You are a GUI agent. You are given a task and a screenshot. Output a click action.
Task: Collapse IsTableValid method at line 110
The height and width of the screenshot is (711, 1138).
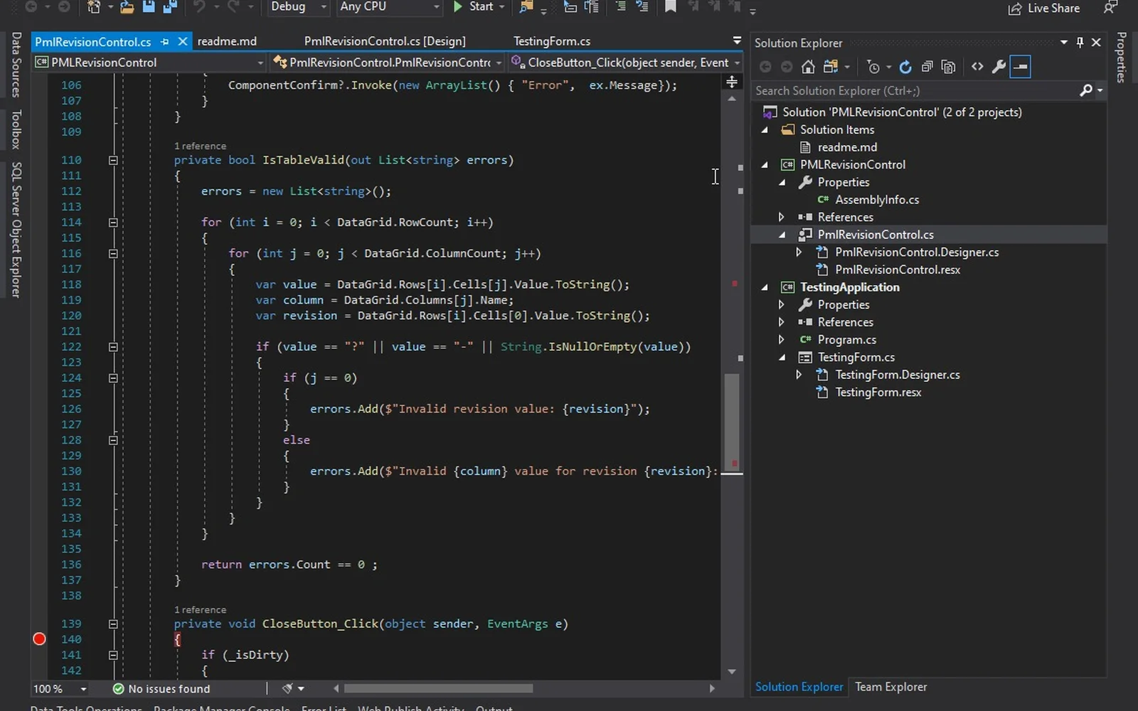click(113, 160)
